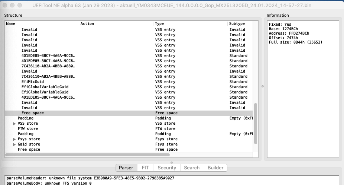Click the splitter handle above the Parser tabs
344x185 pixels.
click(x=172, y=163)
